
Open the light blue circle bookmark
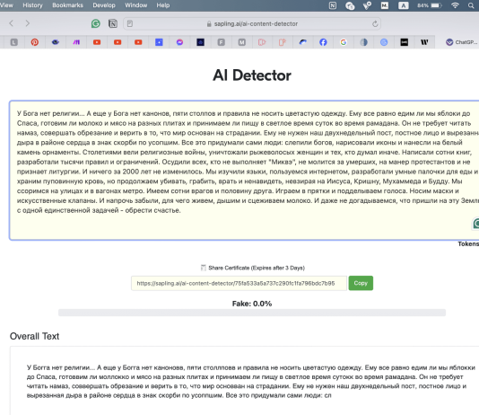(x=384, y=42)
